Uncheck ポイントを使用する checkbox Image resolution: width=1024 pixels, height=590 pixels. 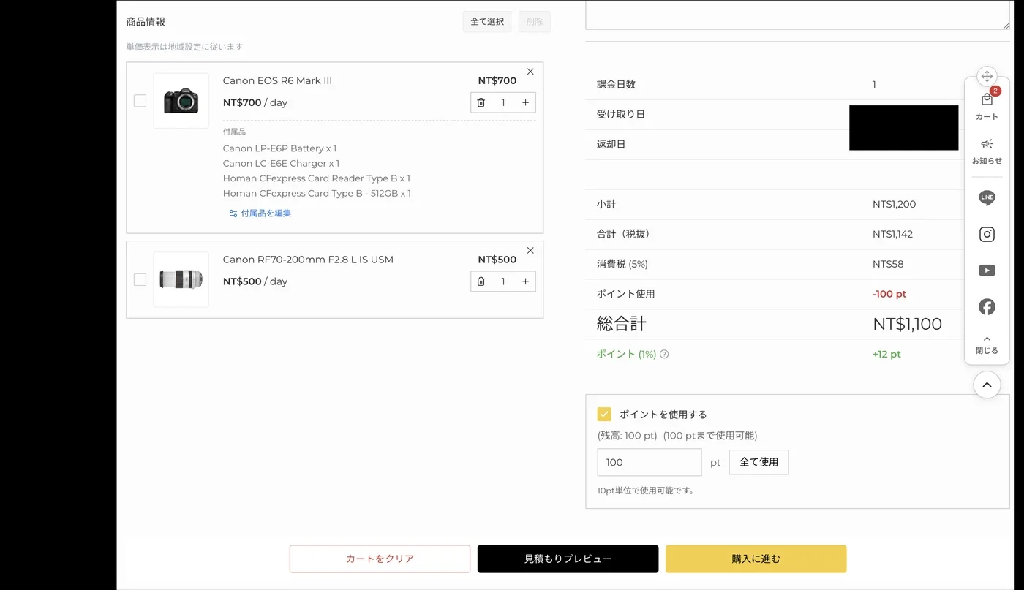pyautogui.click(x=604, y=414)
